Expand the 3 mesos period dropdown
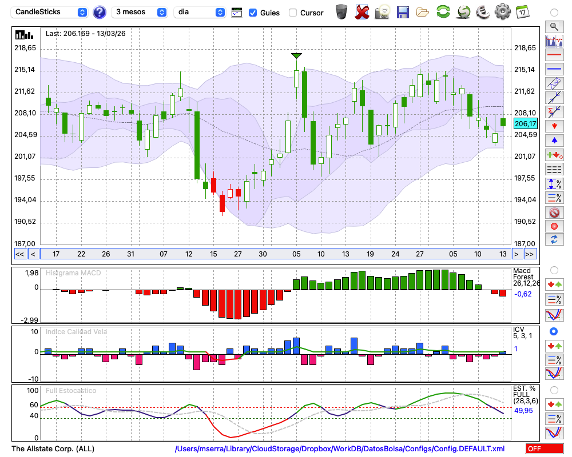Image resolution: width=572 pixels, height=457 pixels. (x=139, y=12)
